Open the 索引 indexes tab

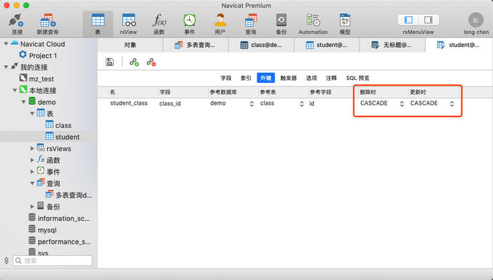246,78
